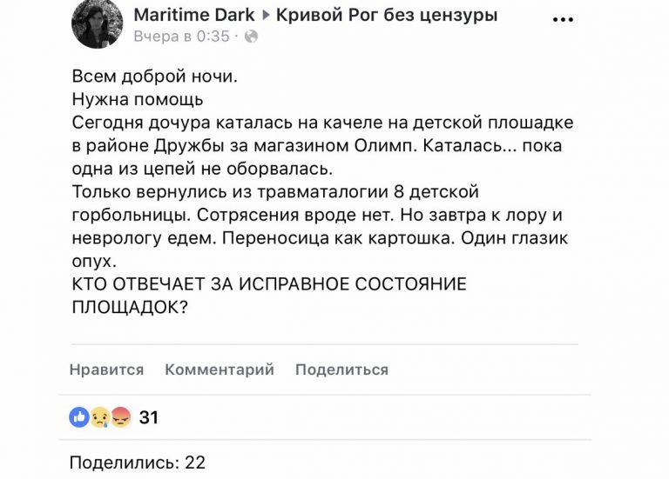Click the Всем доброй ночи greeting line
Screen dimensions: 669x479
154,77
